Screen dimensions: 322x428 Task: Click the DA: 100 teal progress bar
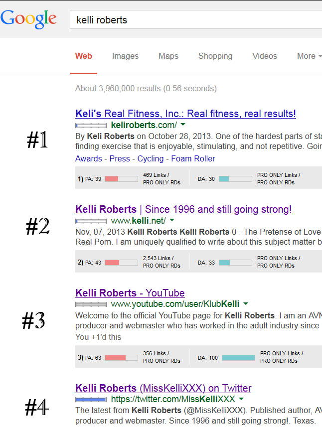[238, 358]
